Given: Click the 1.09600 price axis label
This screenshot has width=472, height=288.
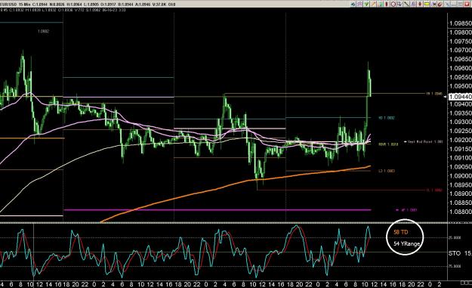Looking at the screenshot, I should (461, 68).
